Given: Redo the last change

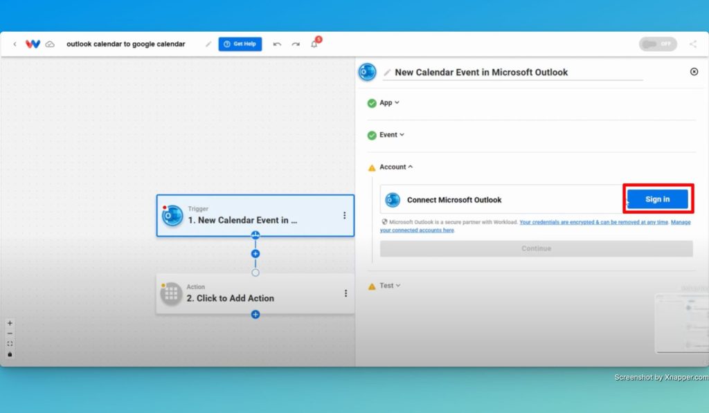Looking at the screenshot, I should coord(296,44).
